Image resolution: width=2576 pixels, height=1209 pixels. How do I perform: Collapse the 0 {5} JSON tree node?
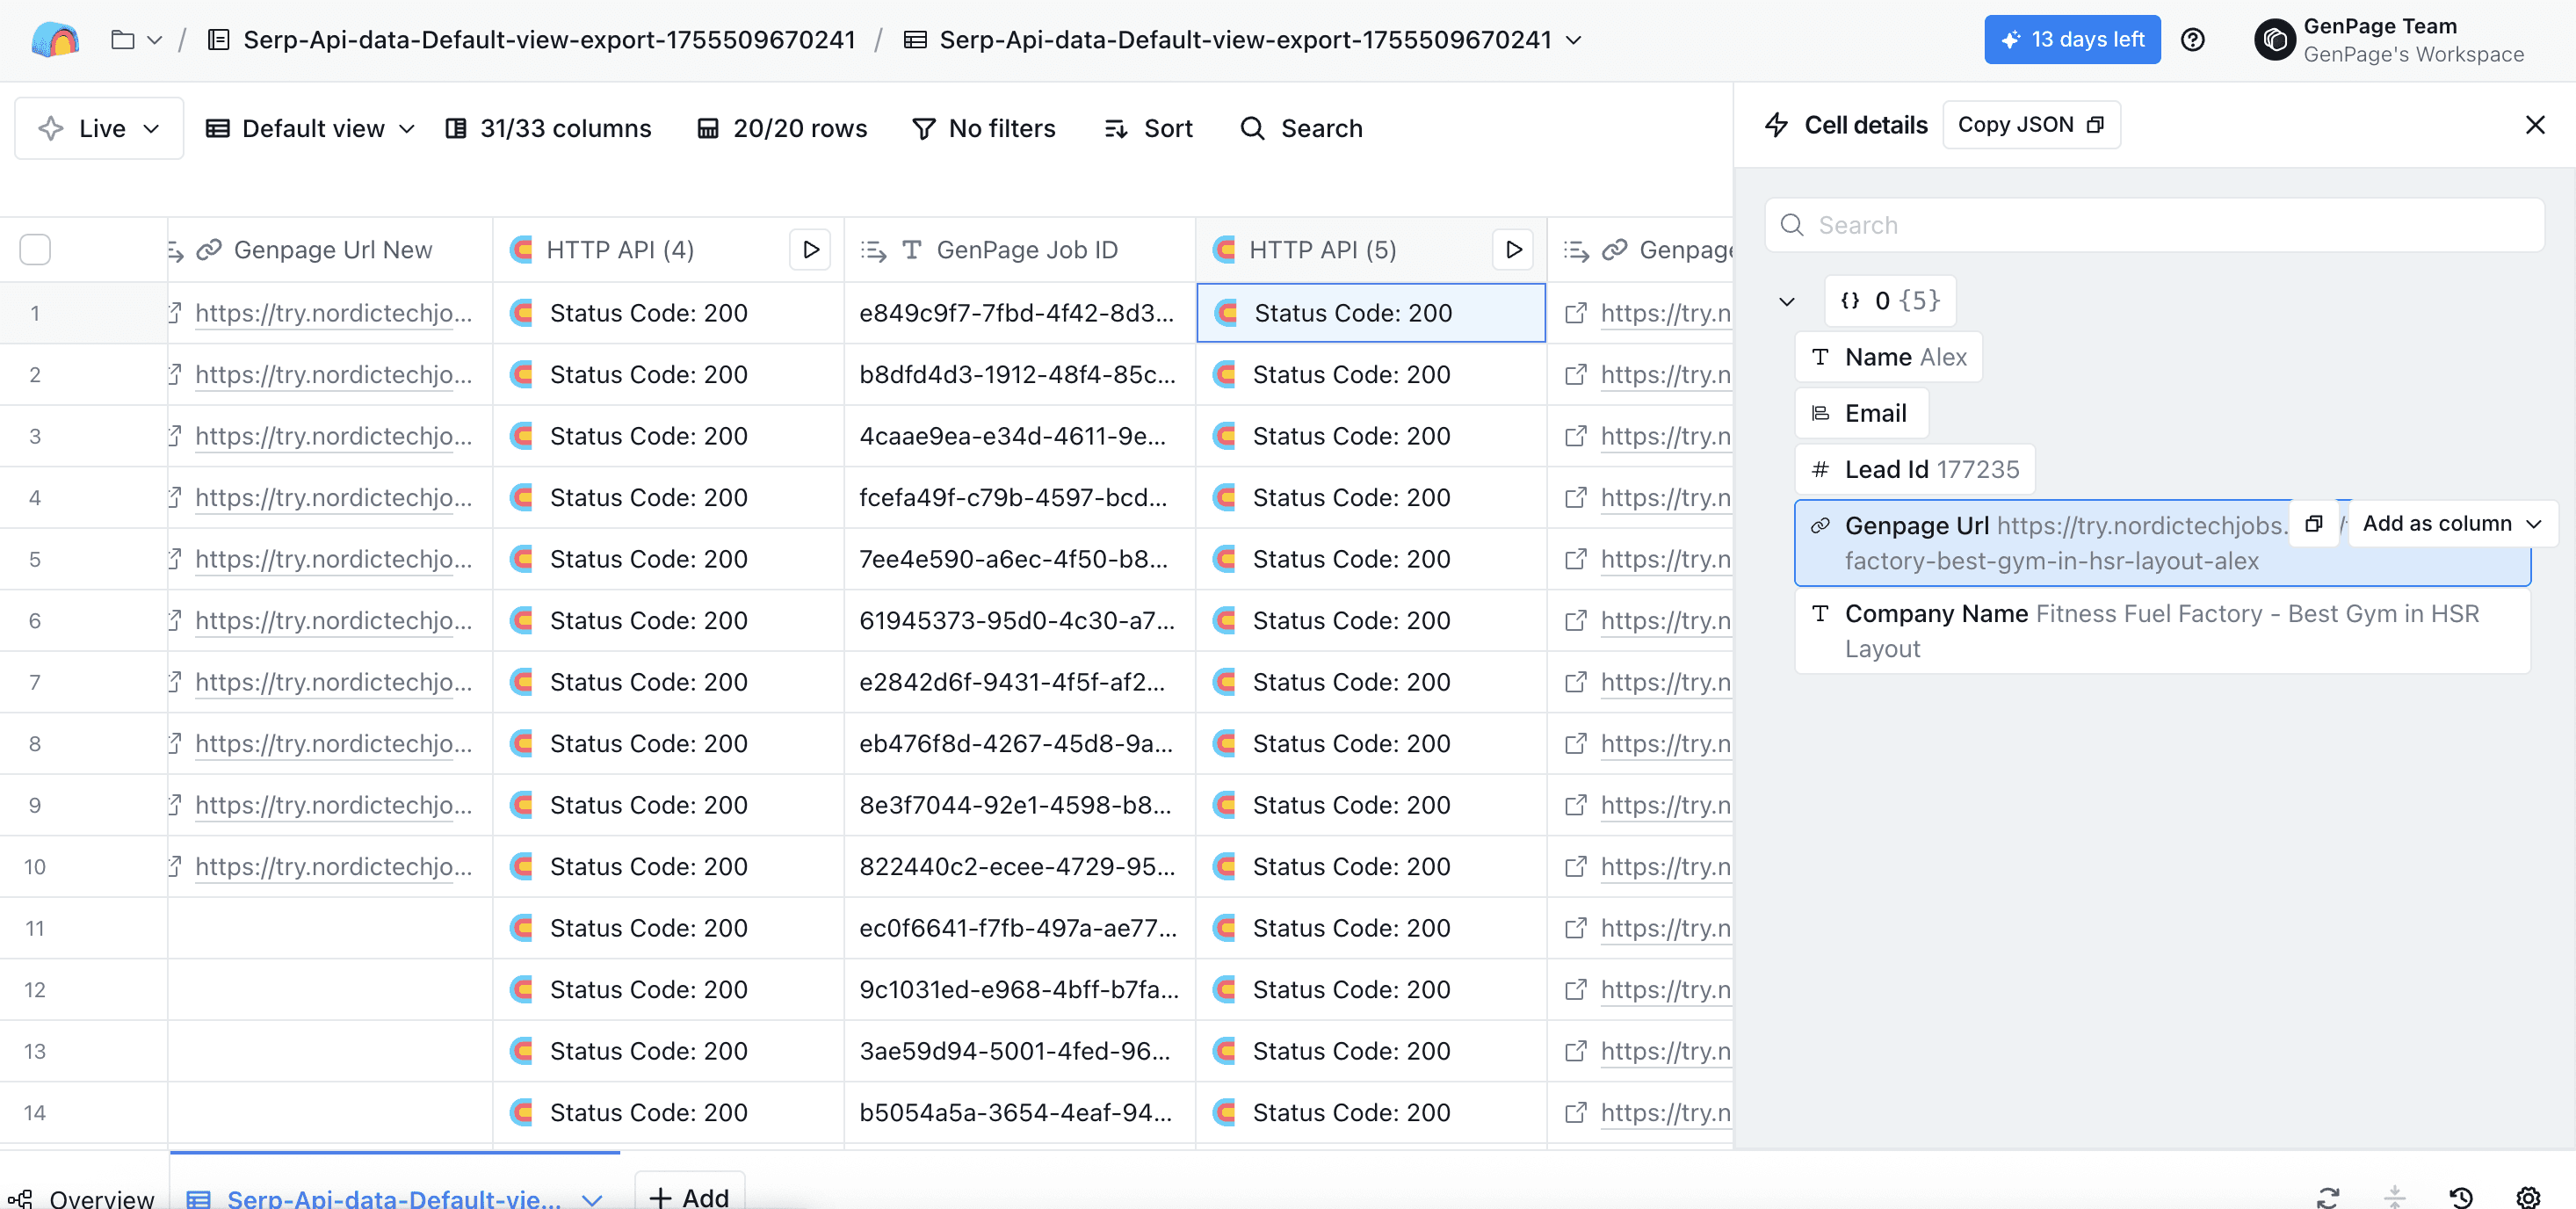pyautogui.click(x=1787, y=301)
